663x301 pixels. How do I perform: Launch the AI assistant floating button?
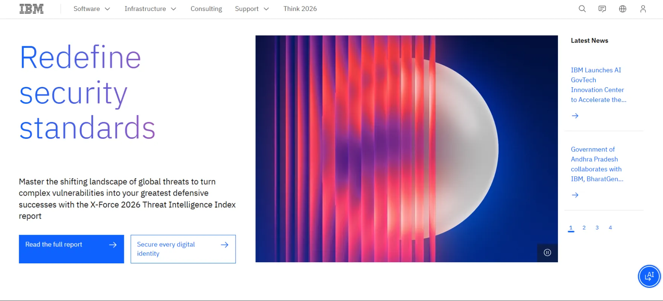(649, 276)
